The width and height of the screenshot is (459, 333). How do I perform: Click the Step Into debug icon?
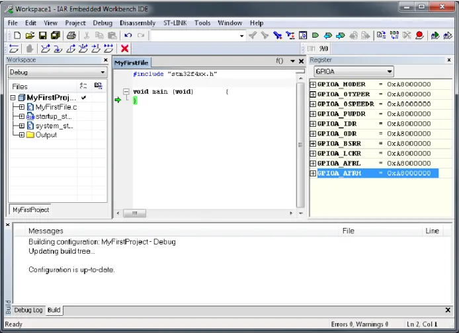58,48
